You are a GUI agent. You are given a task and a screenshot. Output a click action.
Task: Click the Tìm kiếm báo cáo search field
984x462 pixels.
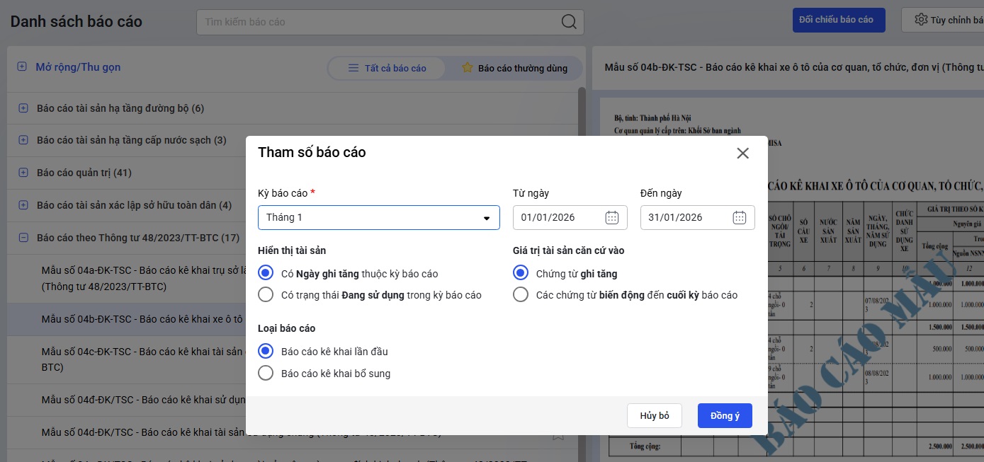(x=379, y=22)
